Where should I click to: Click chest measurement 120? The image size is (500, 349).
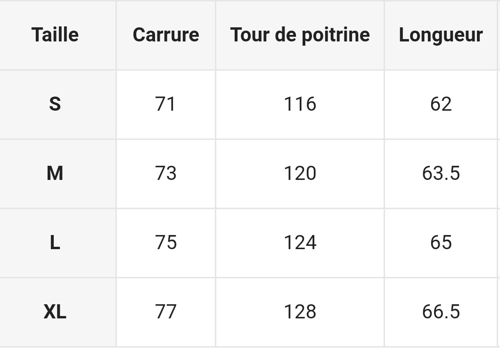(300, 173)
